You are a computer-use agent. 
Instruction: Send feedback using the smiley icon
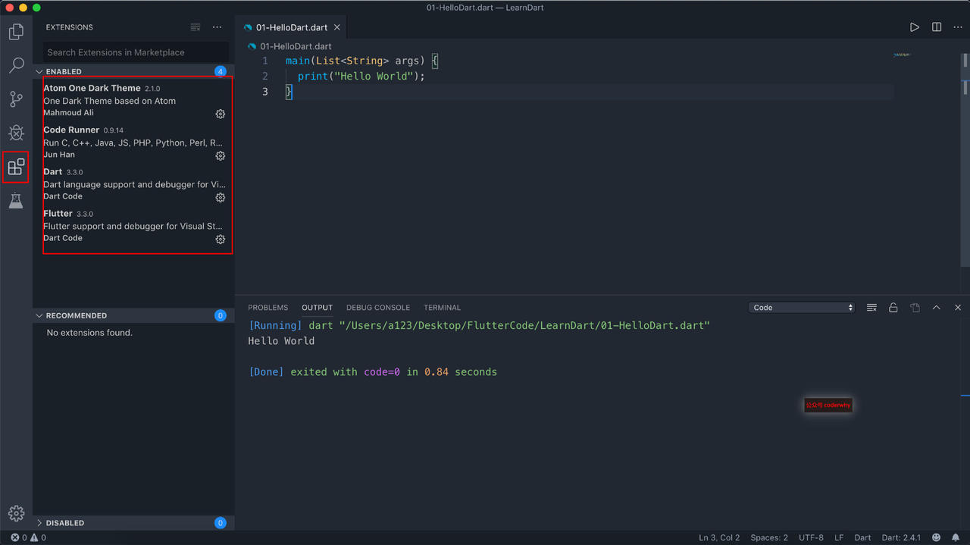pyautogui.click(x=936, y=537)
